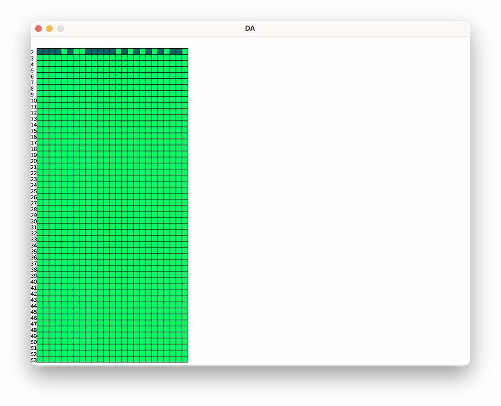Click the row label 2

click(32, 52)
